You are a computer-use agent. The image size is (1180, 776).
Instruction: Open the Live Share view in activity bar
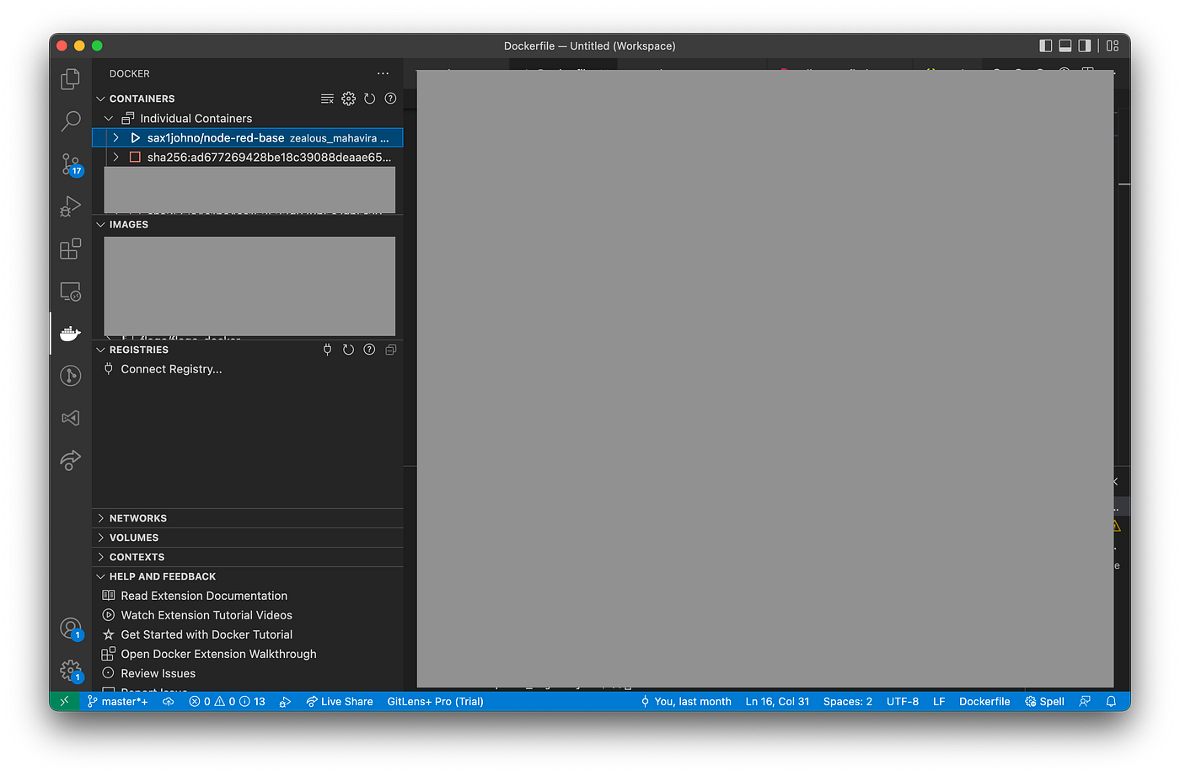[x=71, y=460]
